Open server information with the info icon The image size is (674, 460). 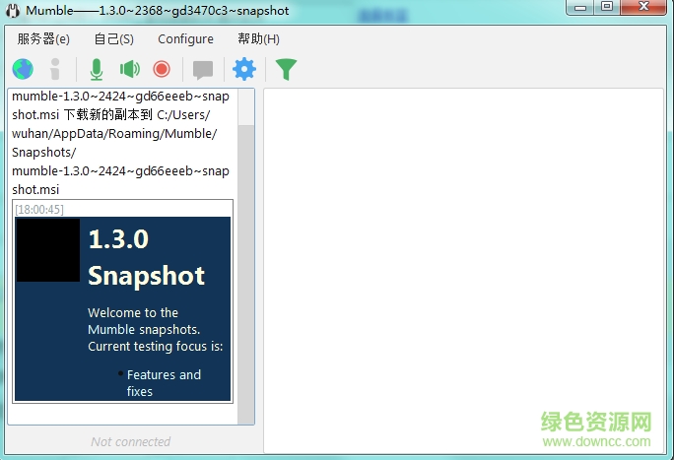pyautogui.click(x=55, y=69)
